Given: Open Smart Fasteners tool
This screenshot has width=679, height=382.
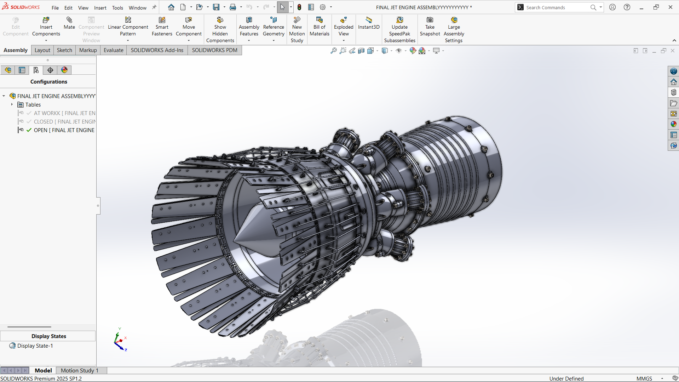Looking at the screenshot, I should tap(162, 20).
